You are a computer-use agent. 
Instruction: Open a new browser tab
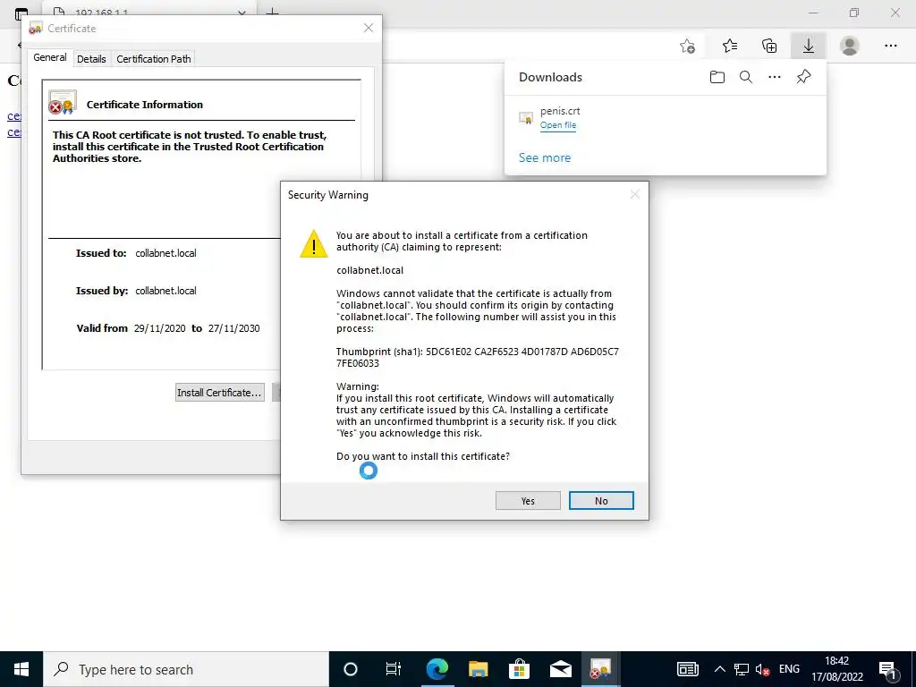coord(272,12)
